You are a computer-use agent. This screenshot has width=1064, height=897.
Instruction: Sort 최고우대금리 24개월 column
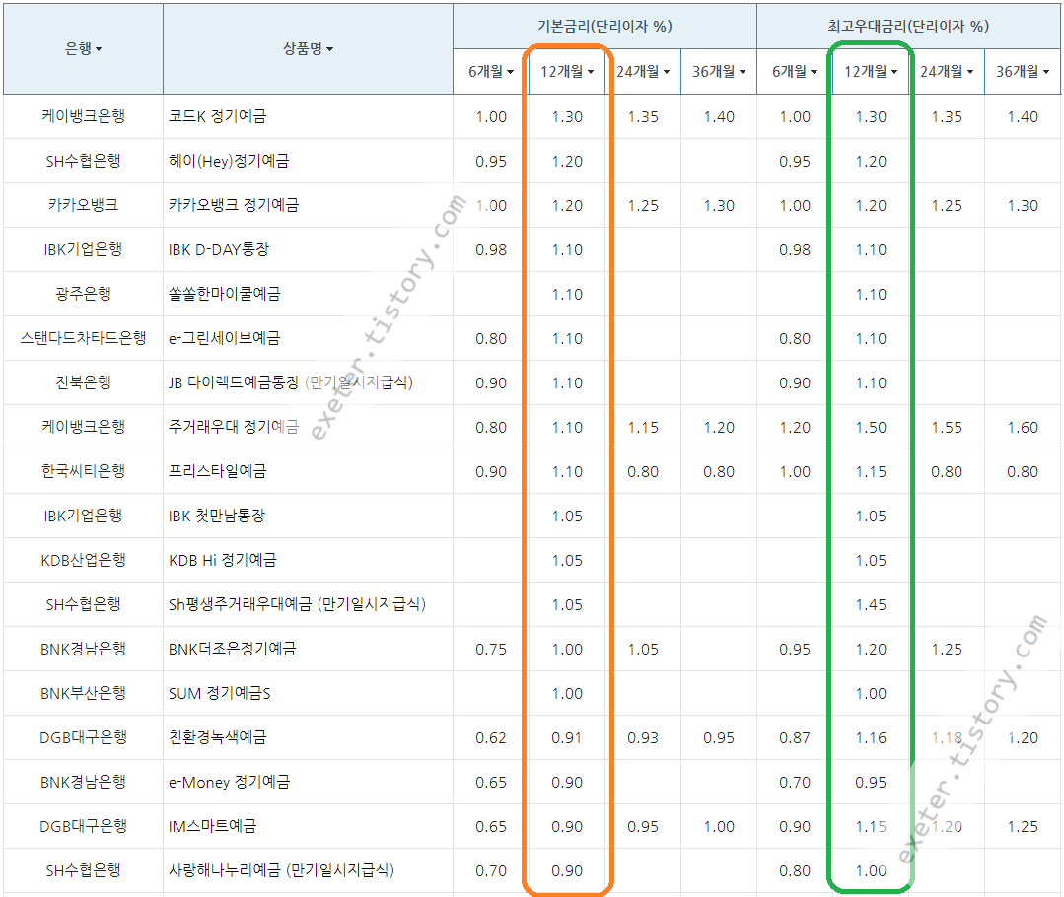(x=947, y=71)
